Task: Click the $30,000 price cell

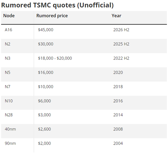Action: pos(46,44)
